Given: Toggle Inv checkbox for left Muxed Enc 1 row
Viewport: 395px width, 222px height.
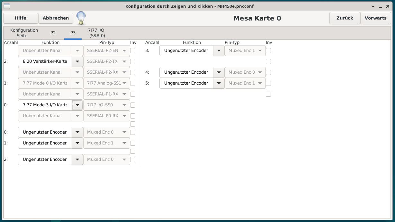Looking at the screenshot, I should (133, 143).
